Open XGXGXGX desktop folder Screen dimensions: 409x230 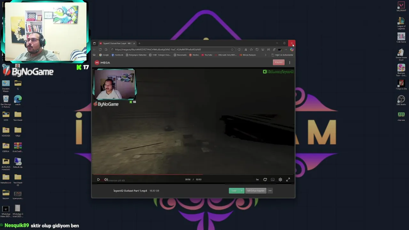point(6,132)
